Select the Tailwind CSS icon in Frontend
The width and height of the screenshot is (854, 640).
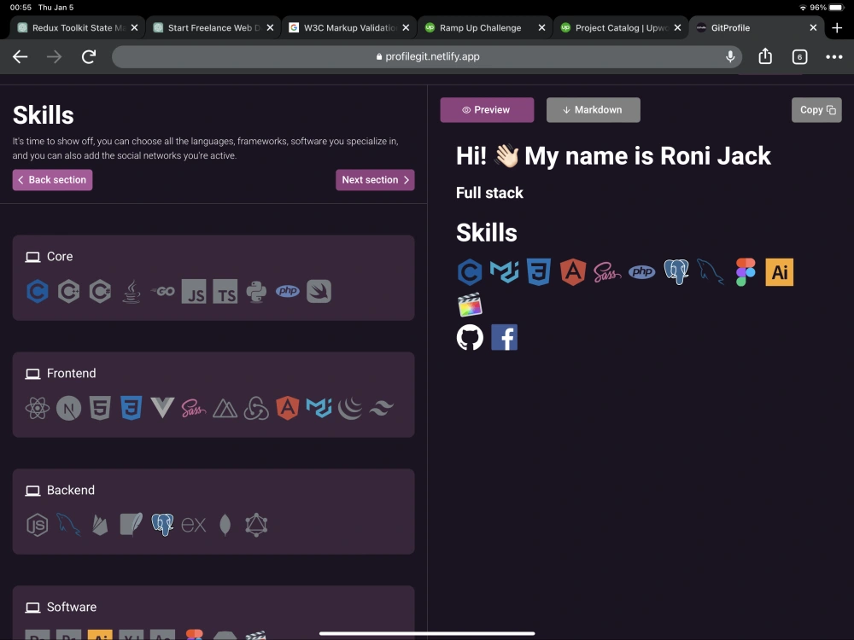point(381,408)
